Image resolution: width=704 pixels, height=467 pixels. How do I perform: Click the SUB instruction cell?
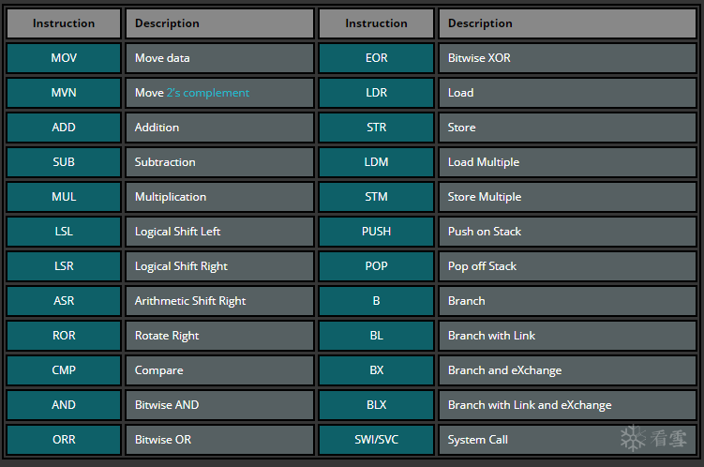coord(64,162)
